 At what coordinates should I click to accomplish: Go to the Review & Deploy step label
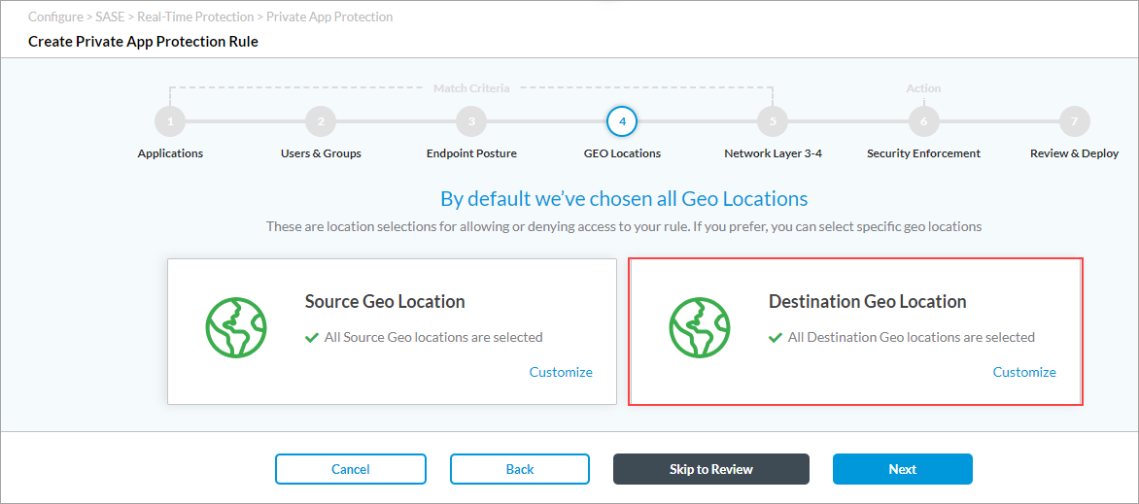tap(1074, 154)
